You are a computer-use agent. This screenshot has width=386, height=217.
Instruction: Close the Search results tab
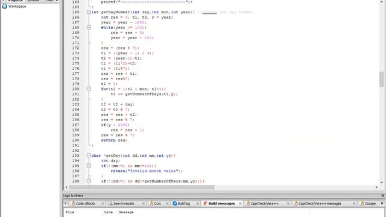tap(144, 204)
